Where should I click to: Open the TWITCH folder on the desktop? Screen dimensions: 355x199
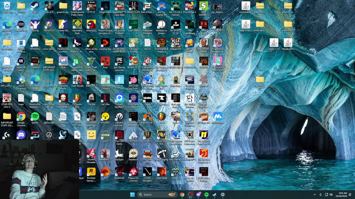click(21, 7)
